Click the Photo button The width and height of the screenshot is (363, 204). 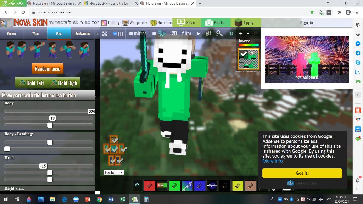[216, 23]
